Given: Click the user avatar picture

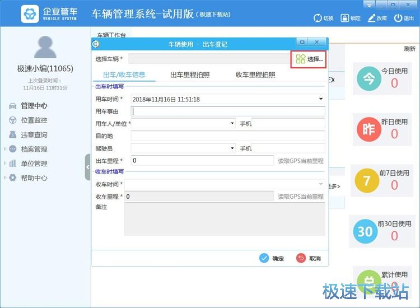Looking at the screenshot, I should [45, 48].
